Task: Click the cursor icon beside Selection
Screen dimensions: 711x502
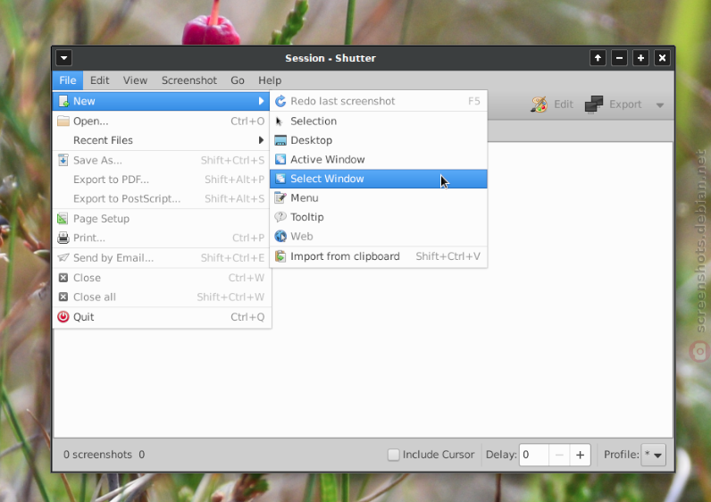Action: (280, 121)
